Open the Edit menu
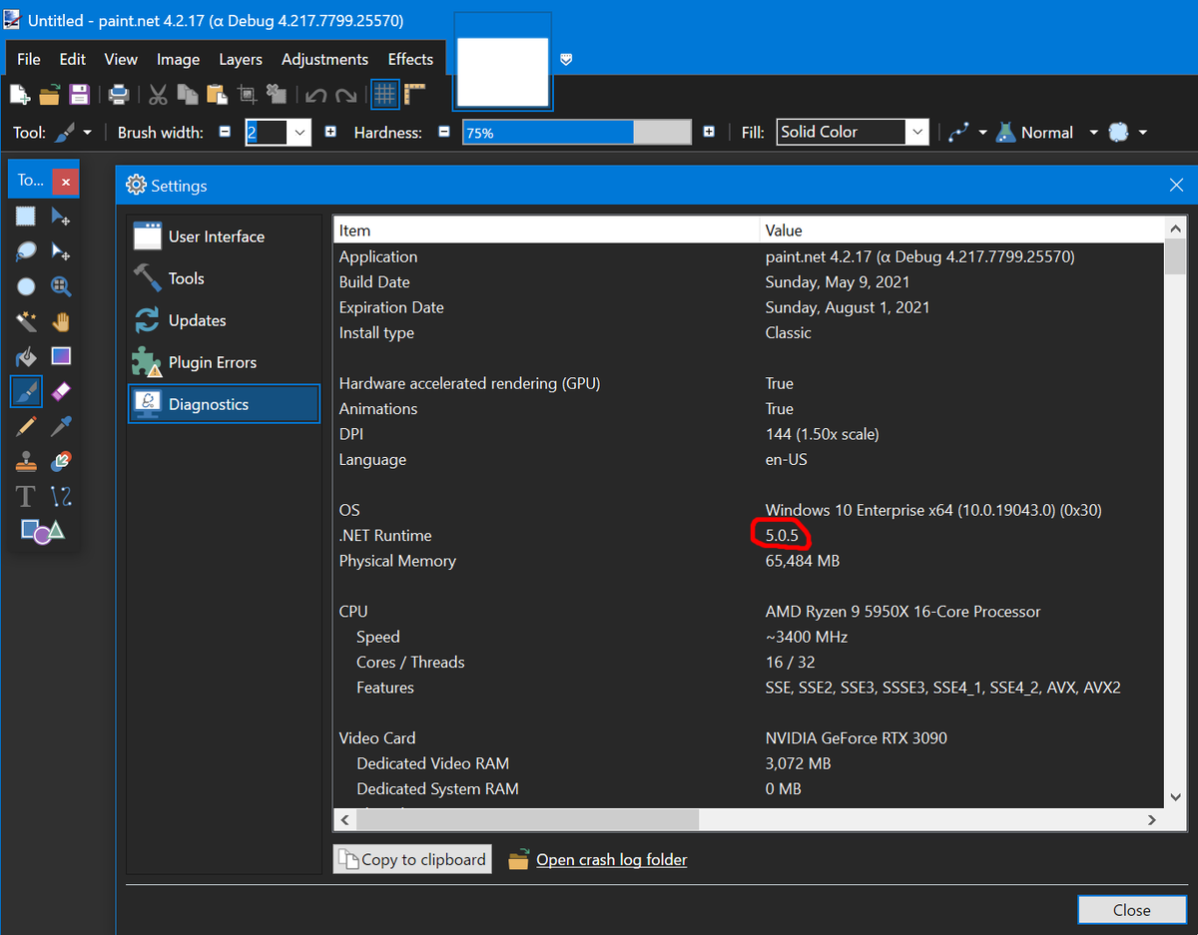1198x935 pixels. (x=72, y=59)
